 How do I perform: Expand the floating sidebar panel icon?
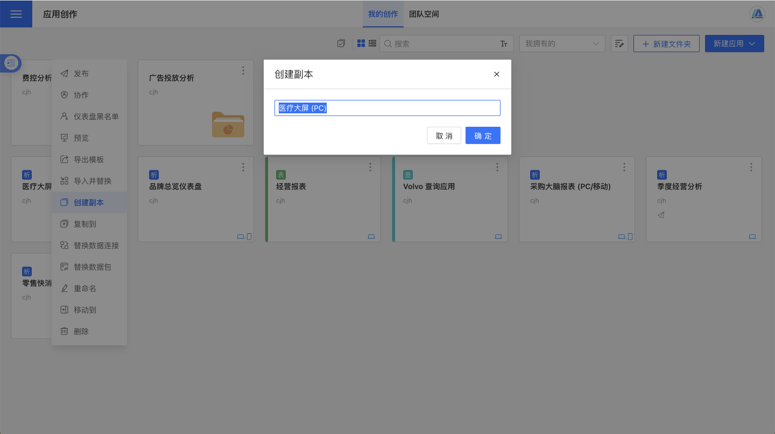[x=11, y=63]
